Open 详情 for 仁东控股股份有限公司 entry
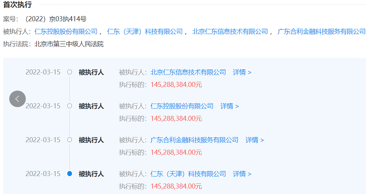Screen dimensions: 366x194 (230, 106)
